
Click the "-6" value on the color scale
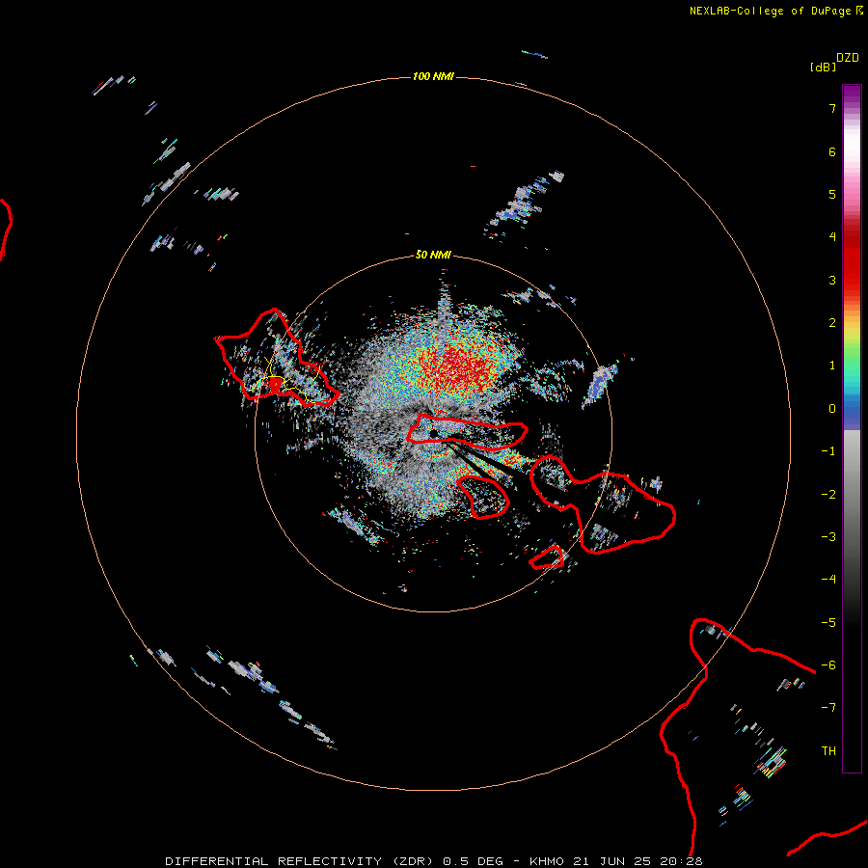(x=828, y=665)
